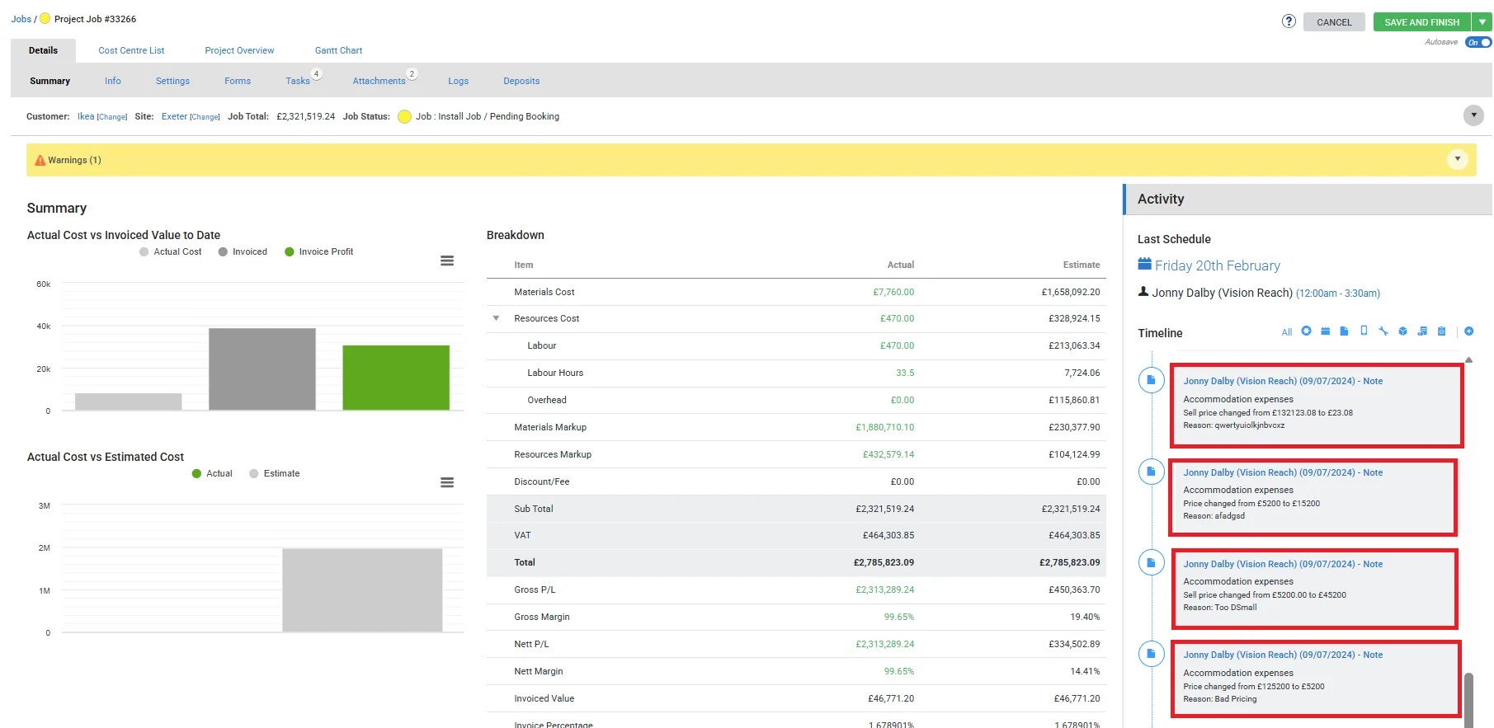Filter timeline by invoices list icon
Screen dimensions: 1494x728
[1422, 331]
